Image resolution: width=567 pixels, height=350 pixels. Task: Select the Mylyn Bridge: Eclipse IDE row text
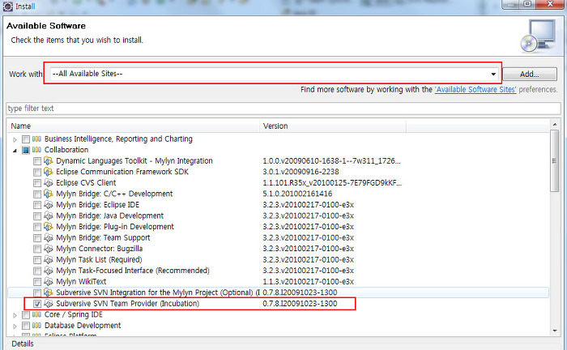pos(98,205)
